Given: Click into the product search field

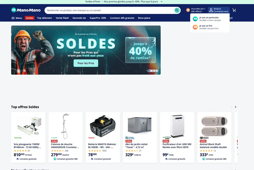Looking at the screenshot, I should (109, 10).
